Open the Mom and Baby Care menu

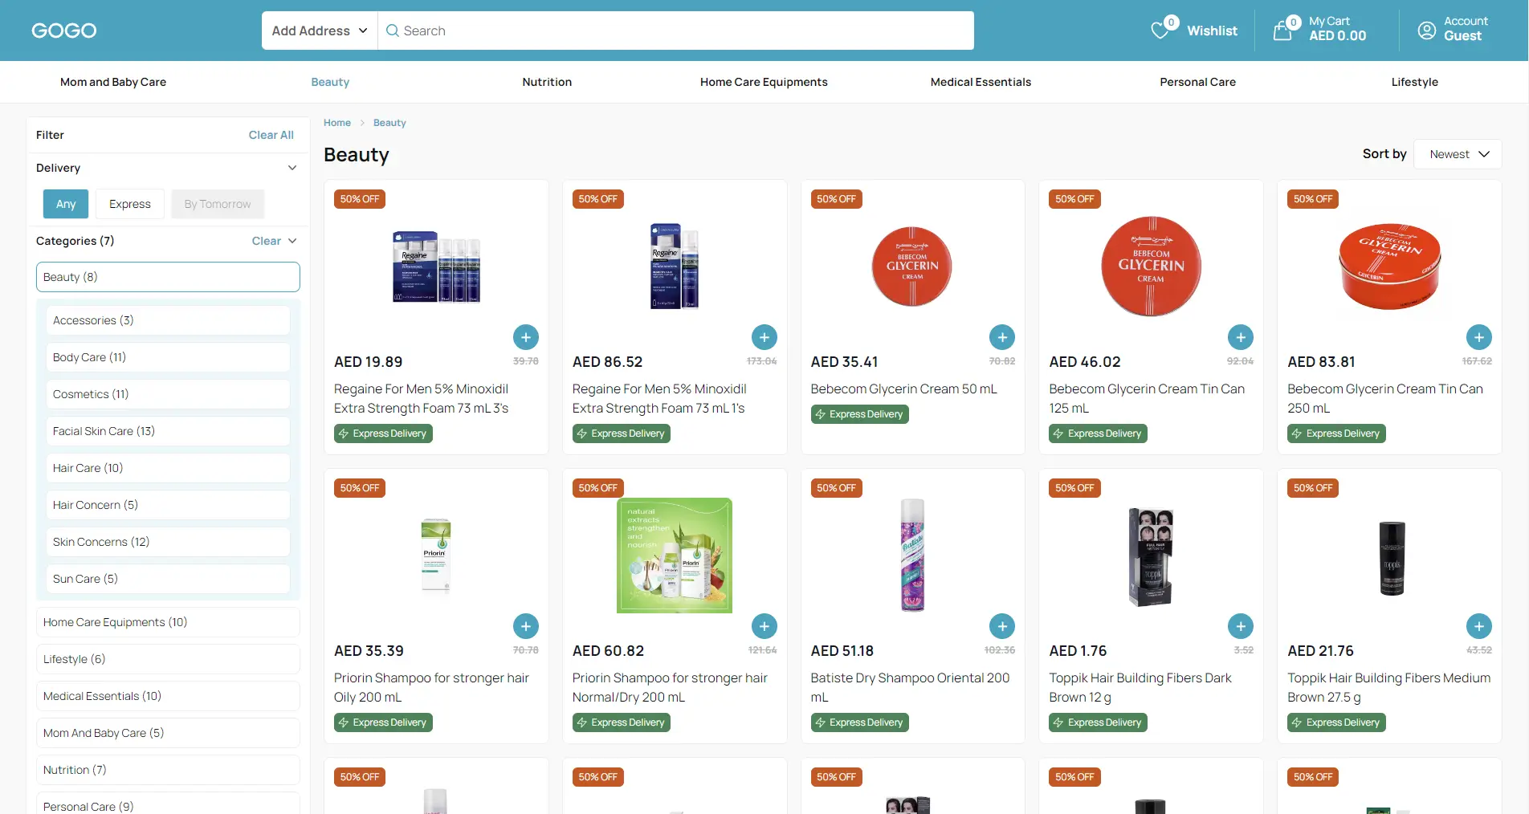click(x=113, y=82)
